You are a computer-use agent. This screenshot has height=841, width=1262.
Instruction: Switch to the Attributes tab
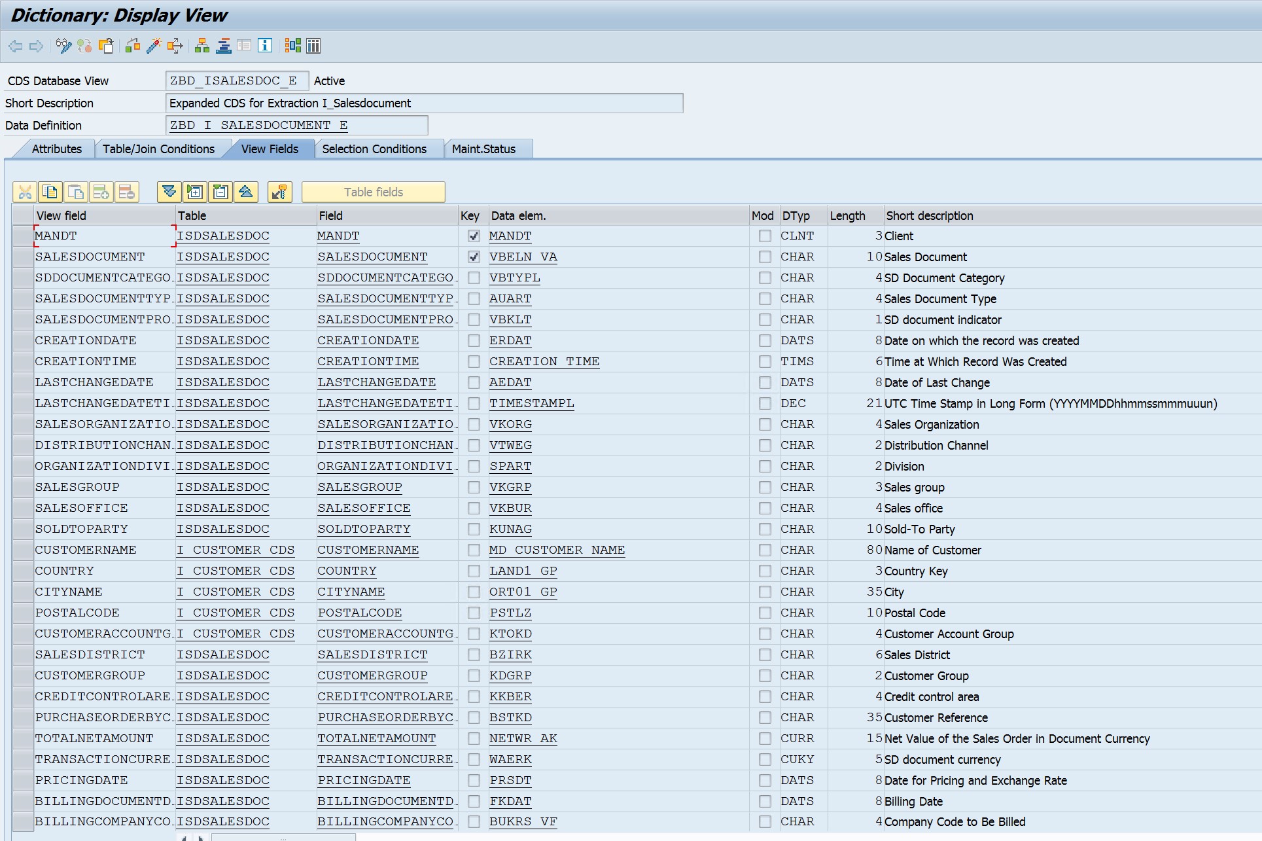tap(56, 149)
